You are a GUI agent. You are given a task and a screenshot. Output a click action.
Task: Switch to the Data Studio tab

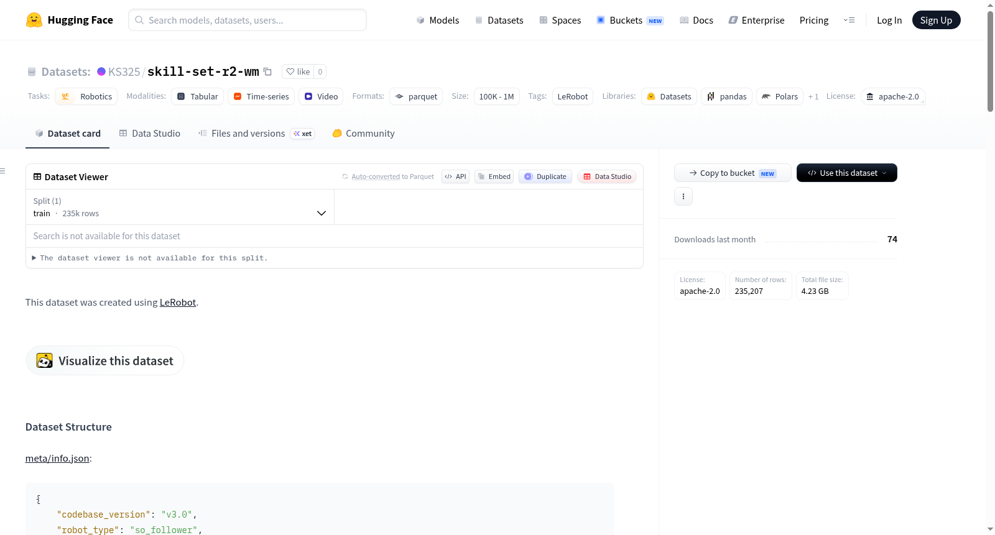coord(150,134)
